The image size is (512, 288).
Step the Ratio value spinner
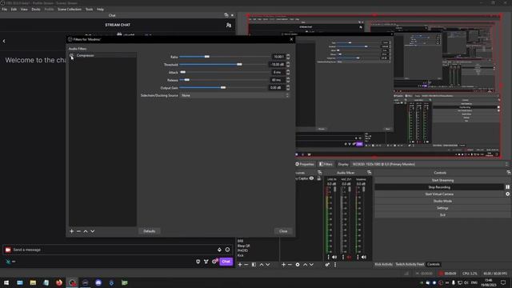288,57
